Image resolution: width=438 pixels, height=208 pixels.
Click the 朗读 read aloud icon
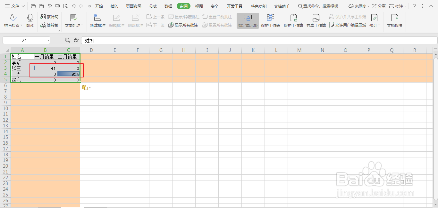[x=30, y=21]
